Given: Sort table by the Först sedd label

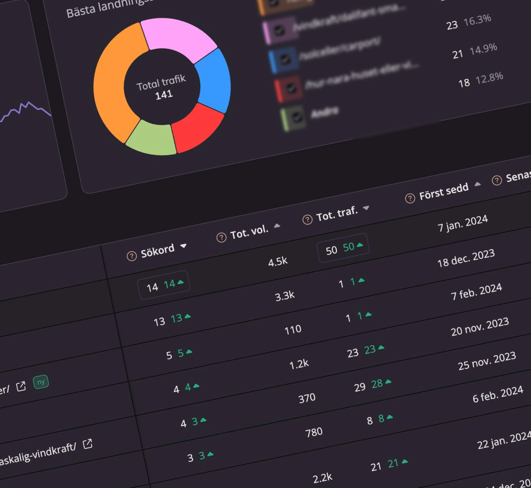Looking at the screenshot, I should coord(444,191).
